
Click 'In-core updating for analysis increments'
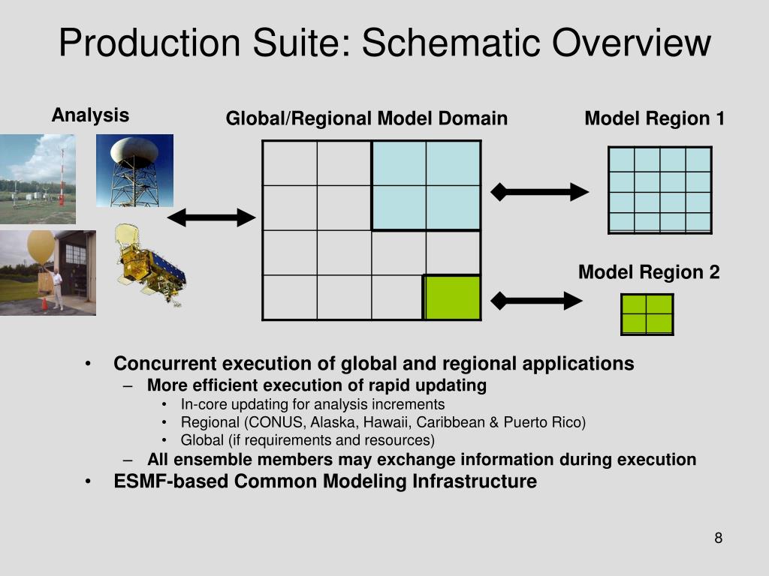[313, 404]
